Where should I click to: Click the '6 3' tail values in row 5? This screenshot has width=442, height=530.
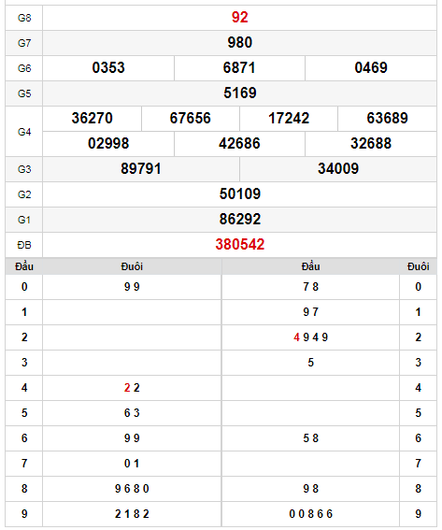point(132,413)
